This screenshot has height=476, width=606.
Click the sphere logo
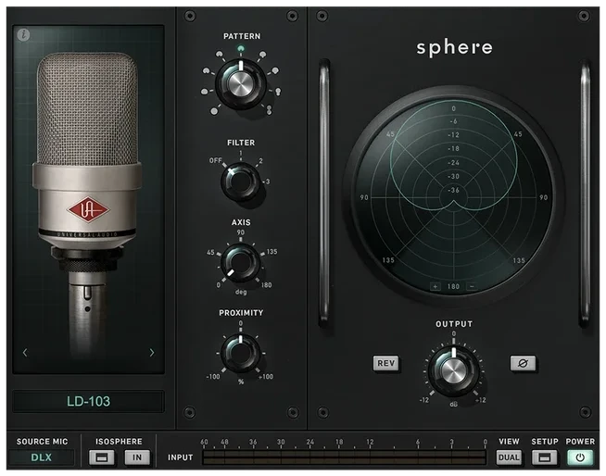pos(454,48)
